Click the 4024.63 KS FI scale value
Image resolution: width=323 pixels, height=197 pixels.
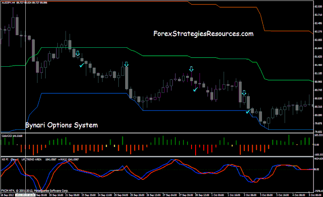coord(318,159)
